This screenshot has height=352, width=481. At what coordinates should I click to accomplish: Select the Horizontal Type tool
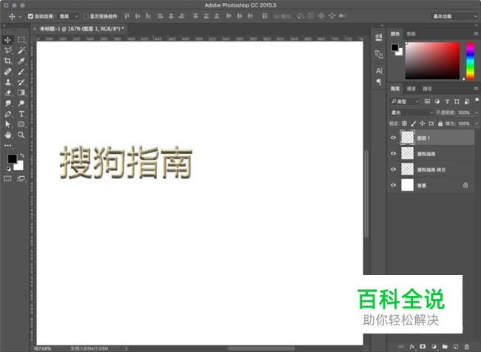tap(21, 114)
